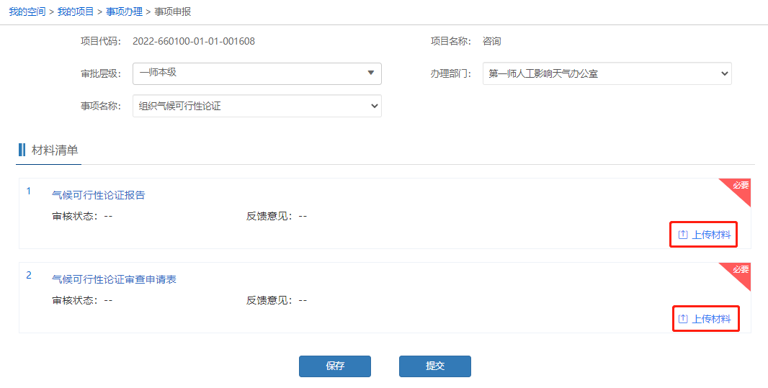Open the 气候可行性论证审查申请表 material link
Image resolution: width=768 pixels, height=388 pixels.
[x=114, y=279]
